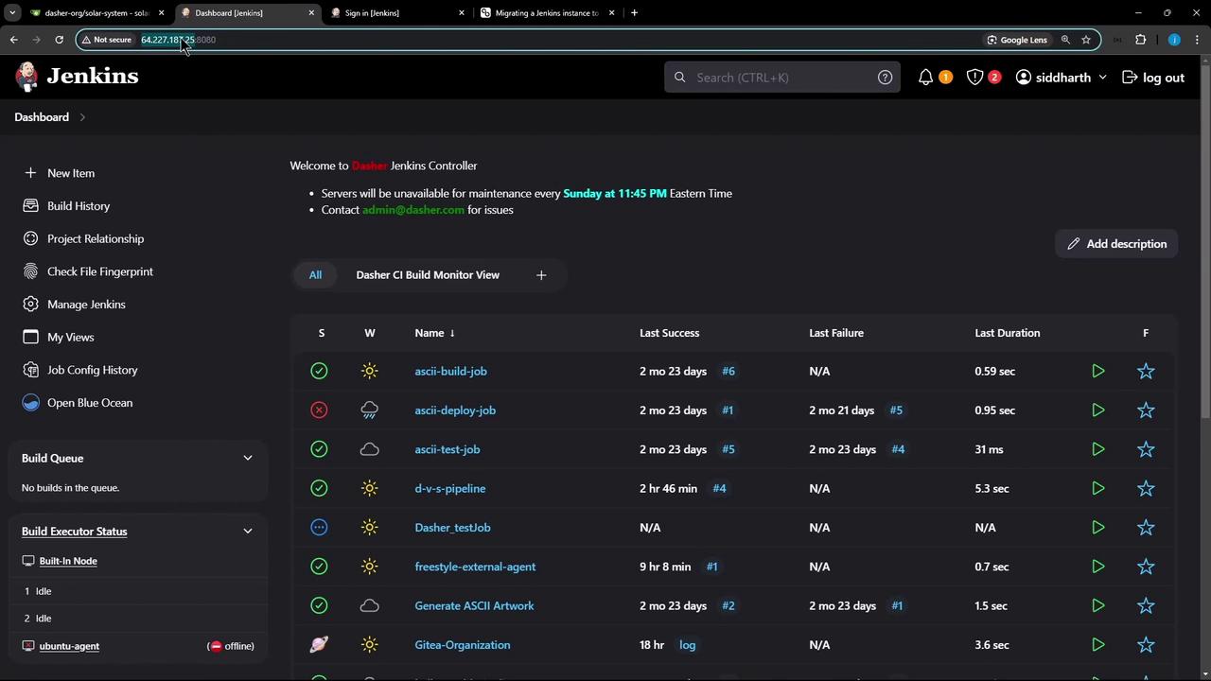Screen dimensions: 1211x681
Task: Bookmark this page with the star icon
Action: (1086, 40)
